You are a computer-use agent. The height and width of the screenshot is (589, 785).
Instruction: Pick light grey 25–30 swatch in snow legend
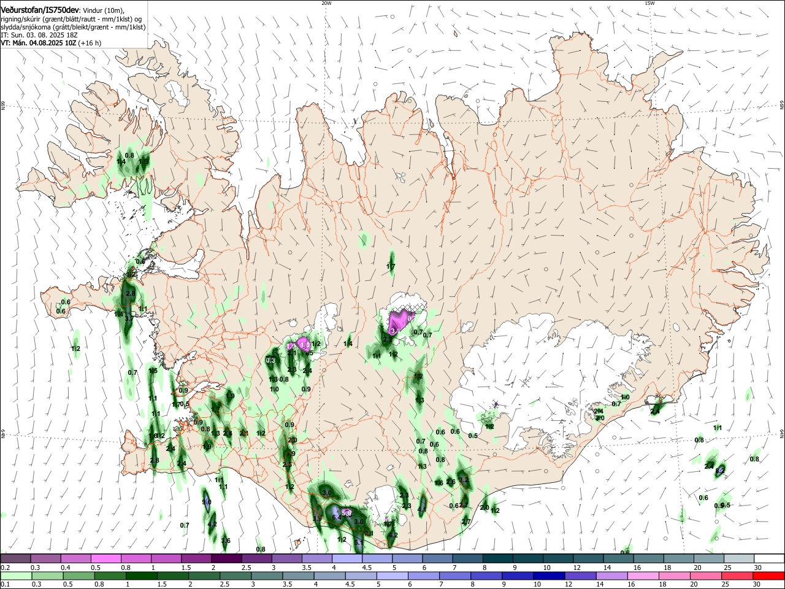(x=740, y=558)
